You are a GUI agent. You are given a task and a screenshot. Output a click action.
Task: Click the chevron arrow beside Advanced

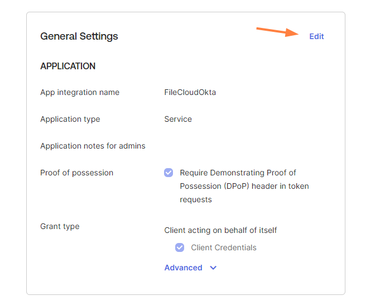[x=213, y=268]
